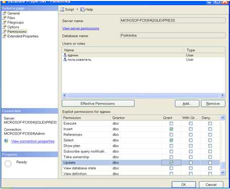230x189 pixels.
Task: Open the Options page
Action: pos(13,27)
